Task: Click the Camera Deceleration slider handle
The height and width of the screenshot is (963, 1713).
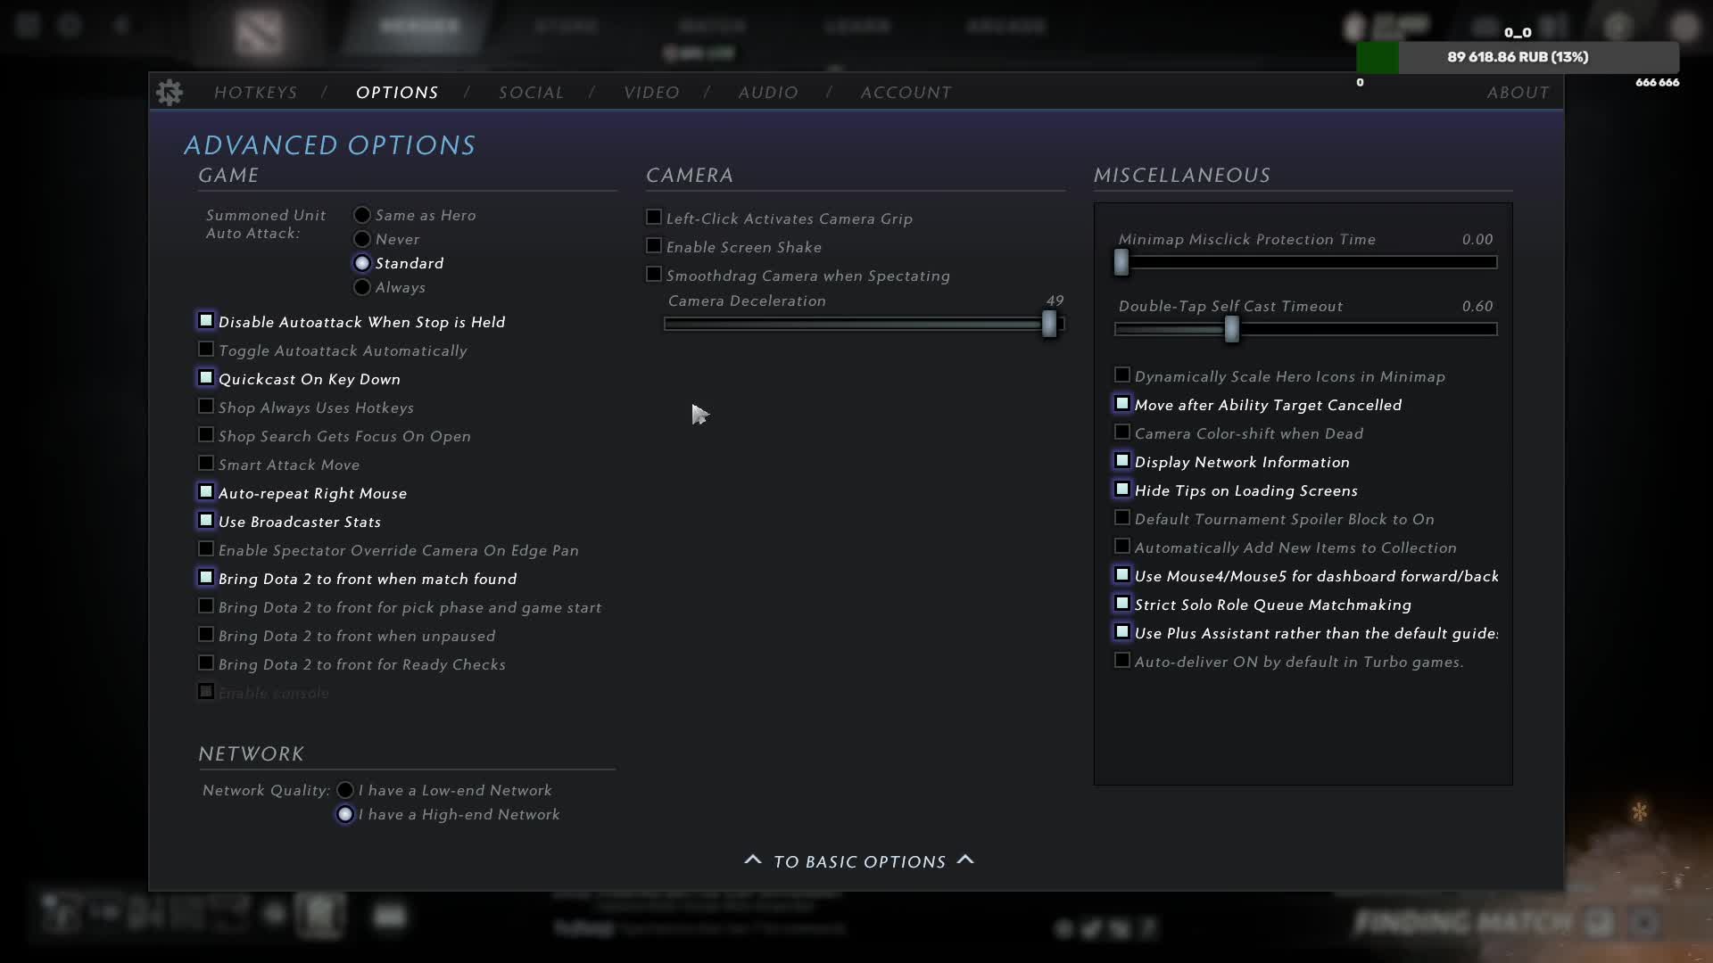Action: pyautogui.click(x=1049, y=324)
